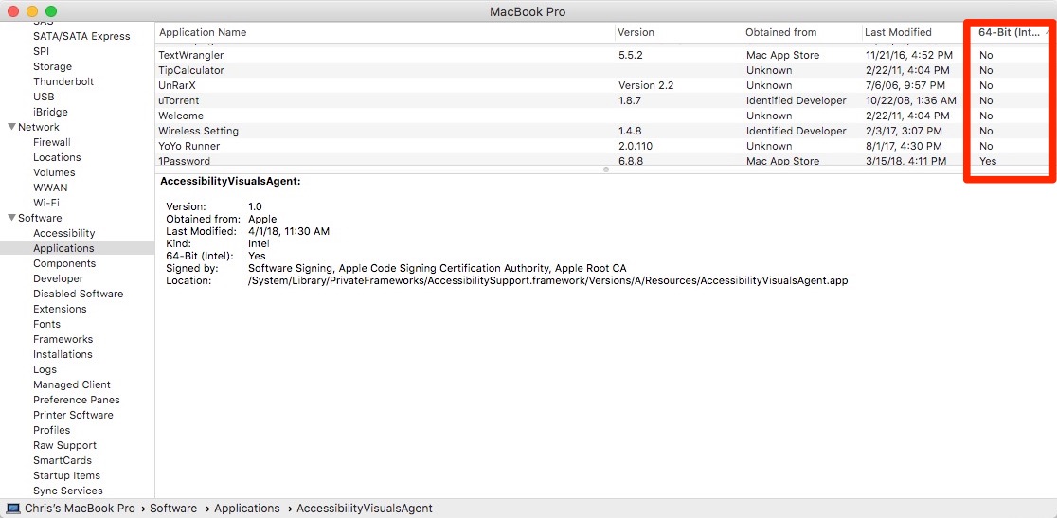
Task: Collapse the Network section disclosure triangle
Action: click(11, 127)
